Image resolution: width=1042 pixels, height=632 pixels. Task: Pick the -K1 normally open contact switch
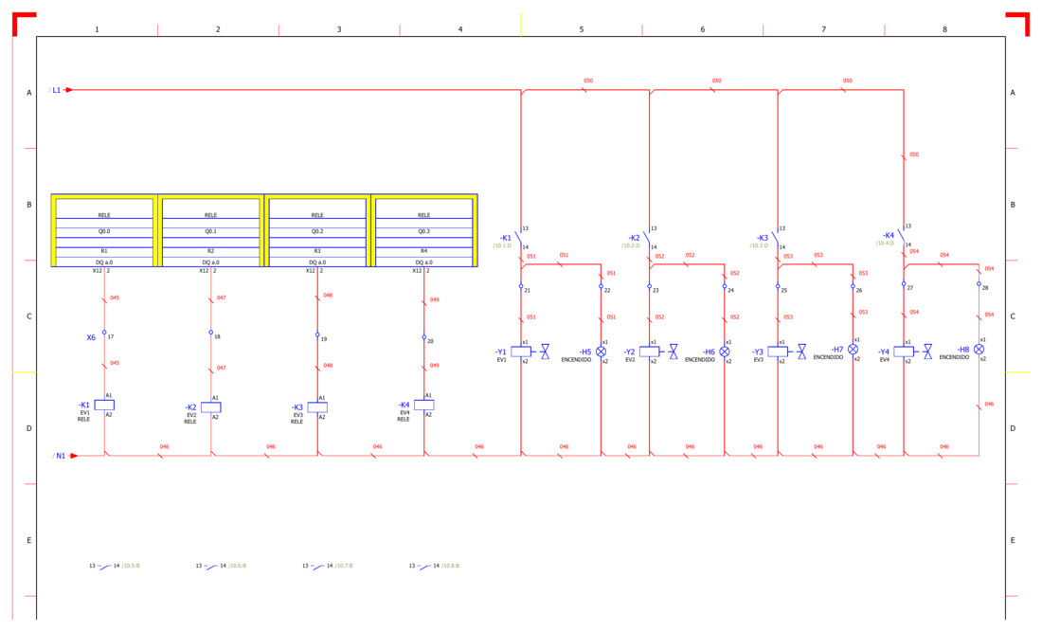point(519,238)
